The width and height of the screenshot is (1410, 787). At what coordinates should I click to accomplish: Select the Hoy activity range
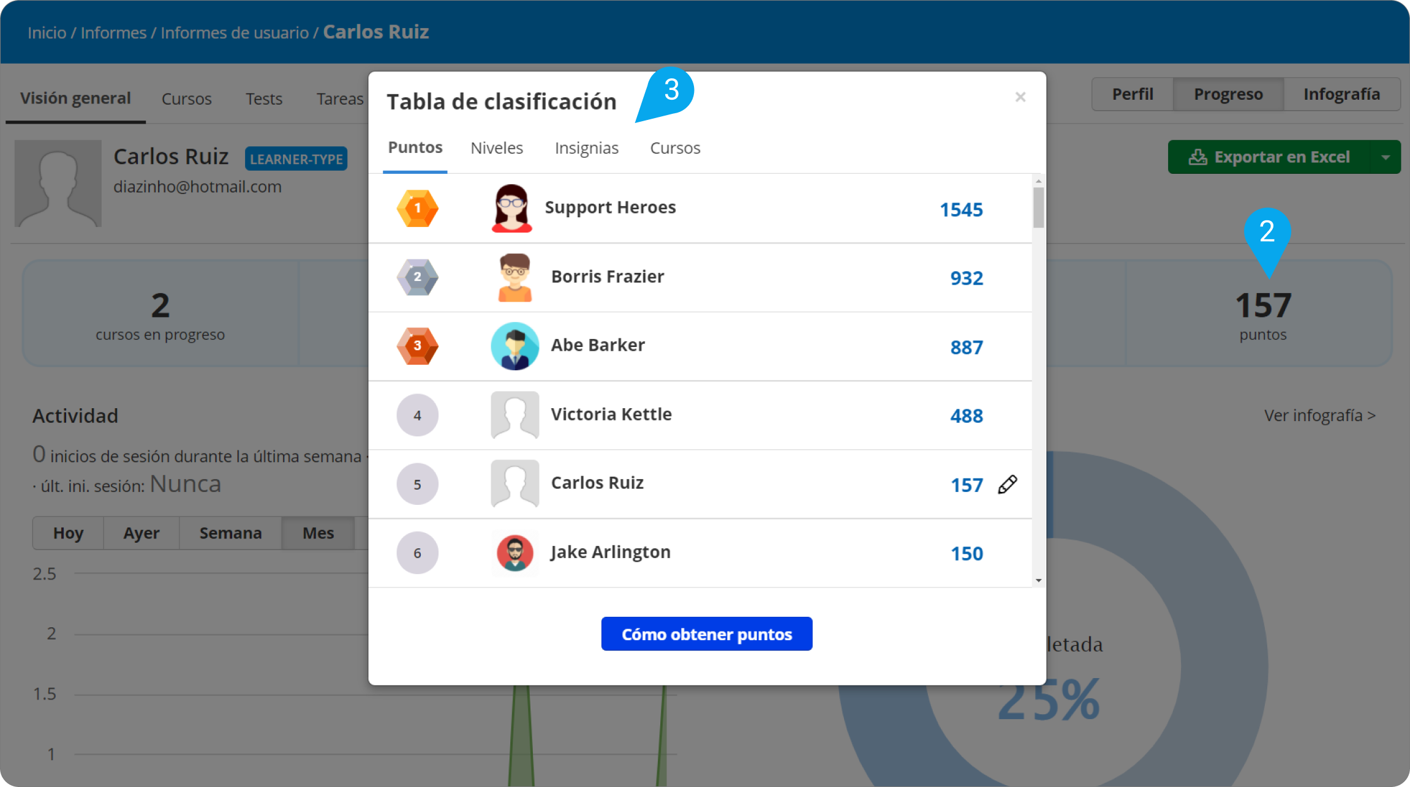(x=68, y=533)
